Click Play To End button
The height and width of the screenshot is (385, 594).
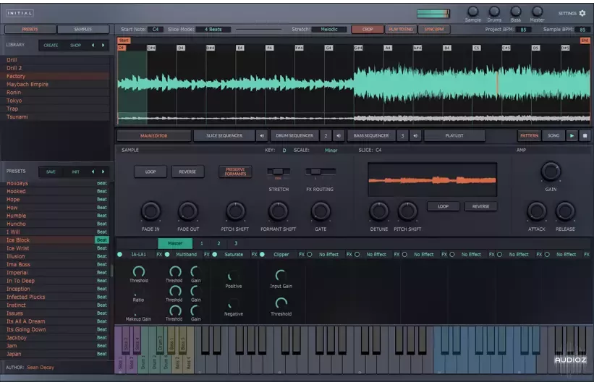(401, 29)
